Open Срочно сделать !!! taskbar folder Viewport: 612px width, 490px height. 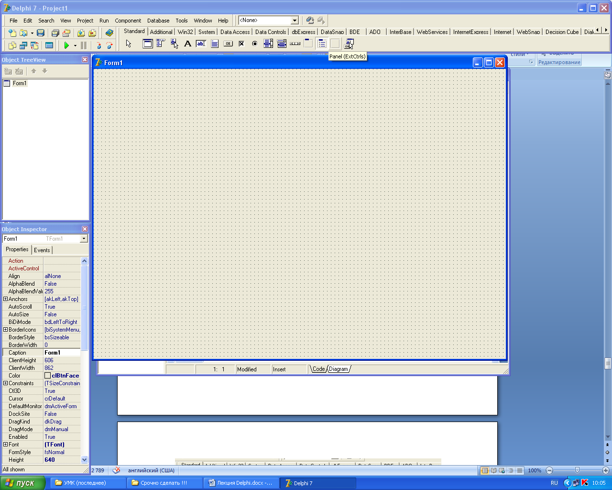[164, 483]
